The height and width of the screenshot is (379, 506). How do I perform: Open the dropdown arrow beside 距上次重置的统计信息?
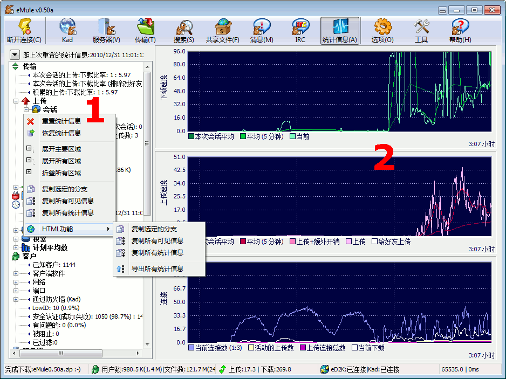(x=15, y=55)
